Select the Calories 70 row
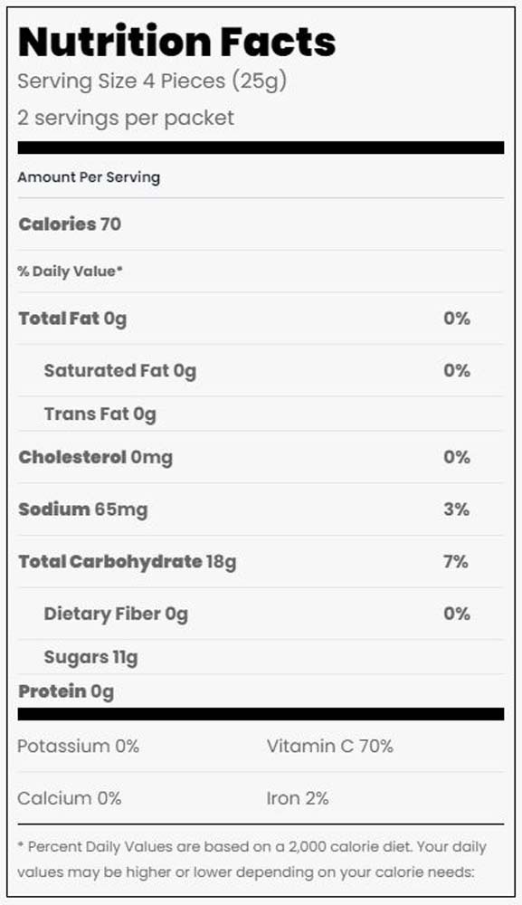522x905 pixels. tap(261, 224)
